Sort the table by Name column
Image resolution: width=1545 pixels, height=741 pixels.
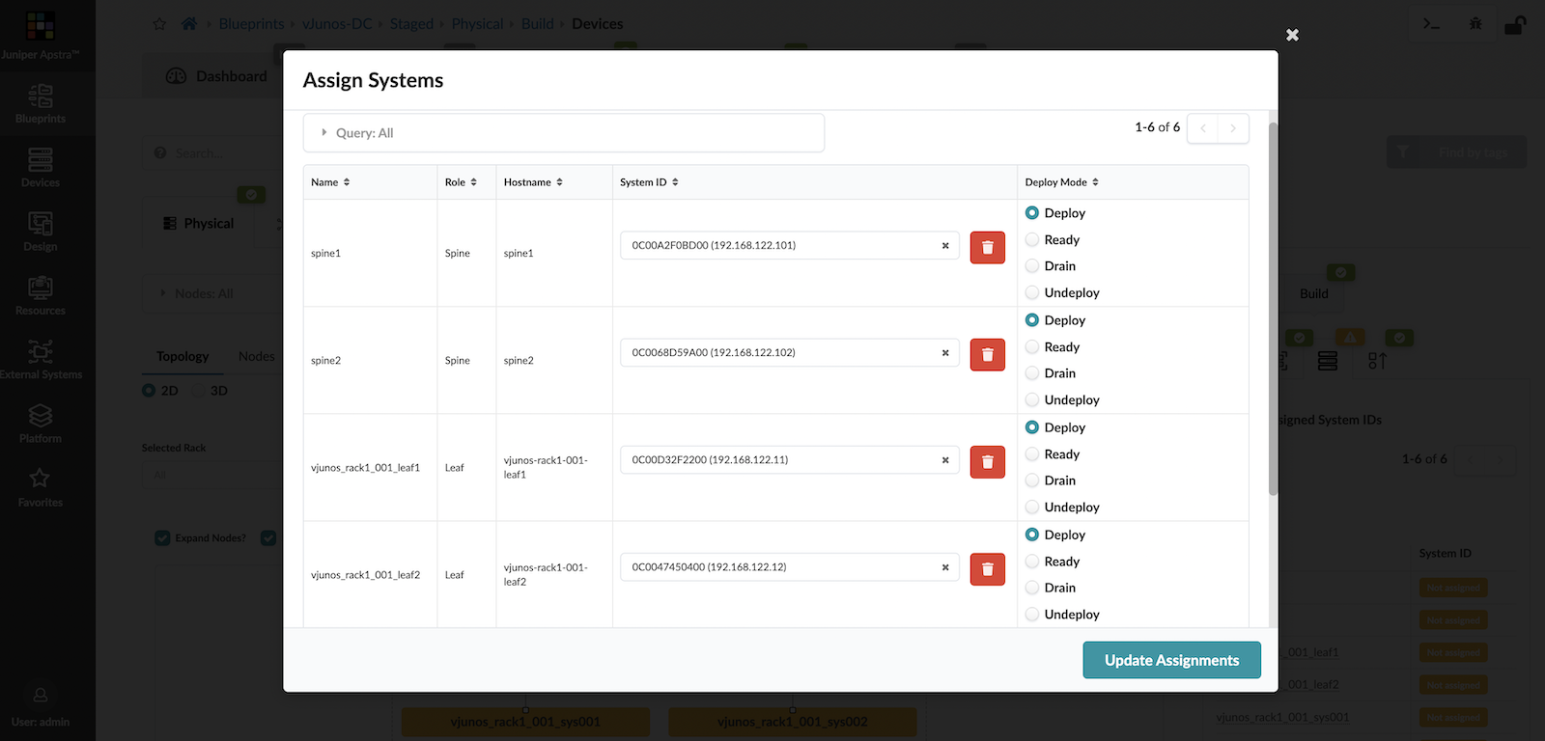(x=330, y=182)
